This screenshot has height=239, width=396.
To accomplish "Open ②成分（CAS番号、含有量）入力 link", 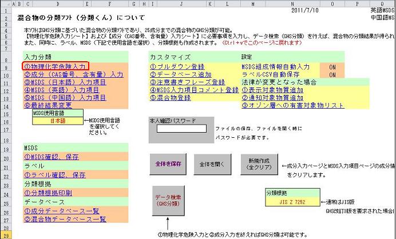I will [74, 74].
